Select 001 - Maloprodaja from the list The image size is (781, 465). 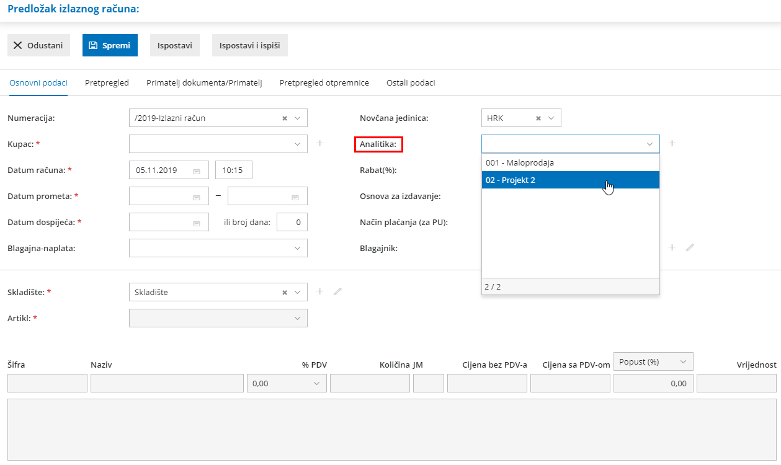click(x=571, y=162)
